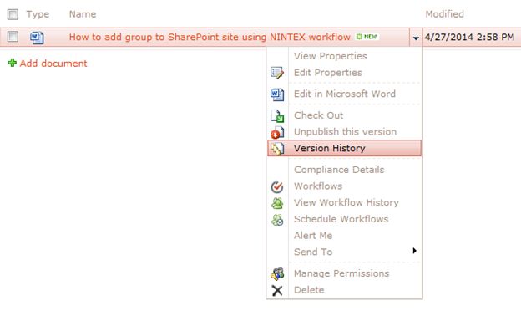The width and height of the screenshot is (521, 326).
Task: Click the Unpublish this version red icon
Action: (x=277, y=132)
